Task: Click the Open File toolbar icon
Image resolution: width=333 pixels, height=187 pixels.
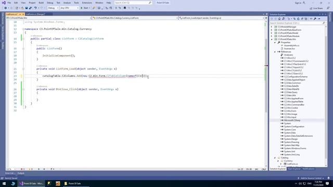Action: point(22,8)
